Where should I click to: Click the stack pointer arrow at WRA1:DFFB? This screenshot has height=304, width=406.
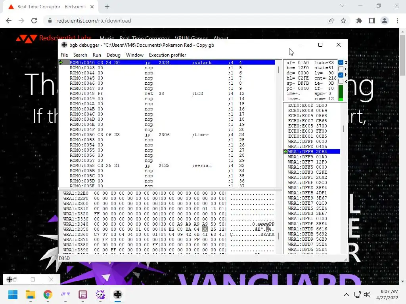point(285,152)
